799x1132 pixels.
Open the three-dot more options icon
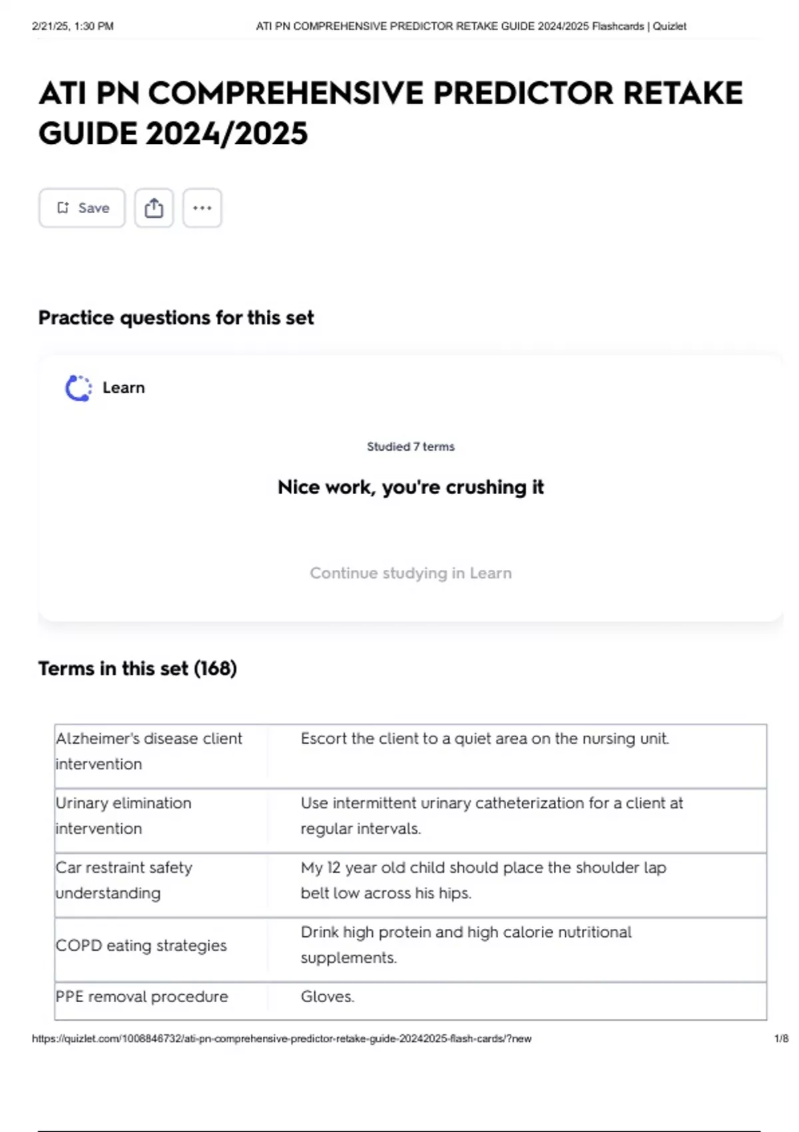point(202,208)
